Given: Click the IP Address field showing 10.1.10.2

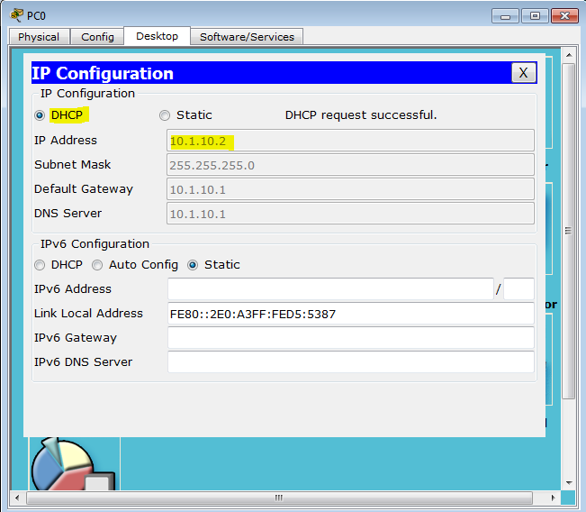Looking at the screenshot, I should coord(350,141).
